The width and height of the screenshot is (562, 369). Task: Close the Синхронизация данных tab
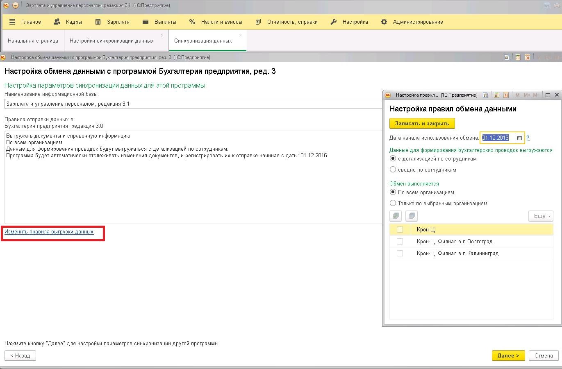[240, 36]
